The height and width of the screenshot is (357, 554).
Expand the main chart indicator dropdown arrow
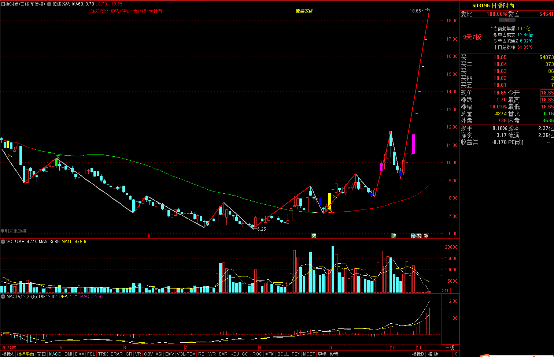(49, 4)
